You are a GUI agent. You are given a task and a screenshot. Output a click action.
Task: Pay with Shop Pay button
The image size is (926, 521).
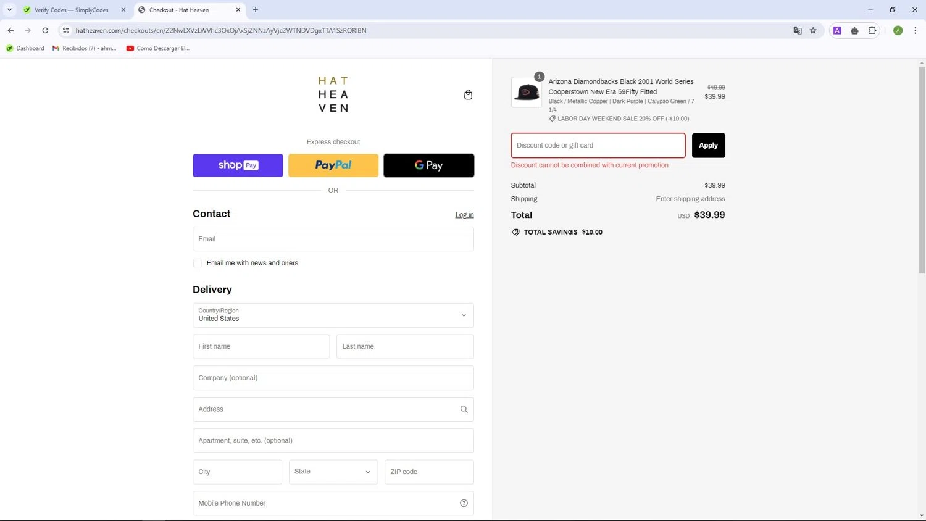coord(238,165)
